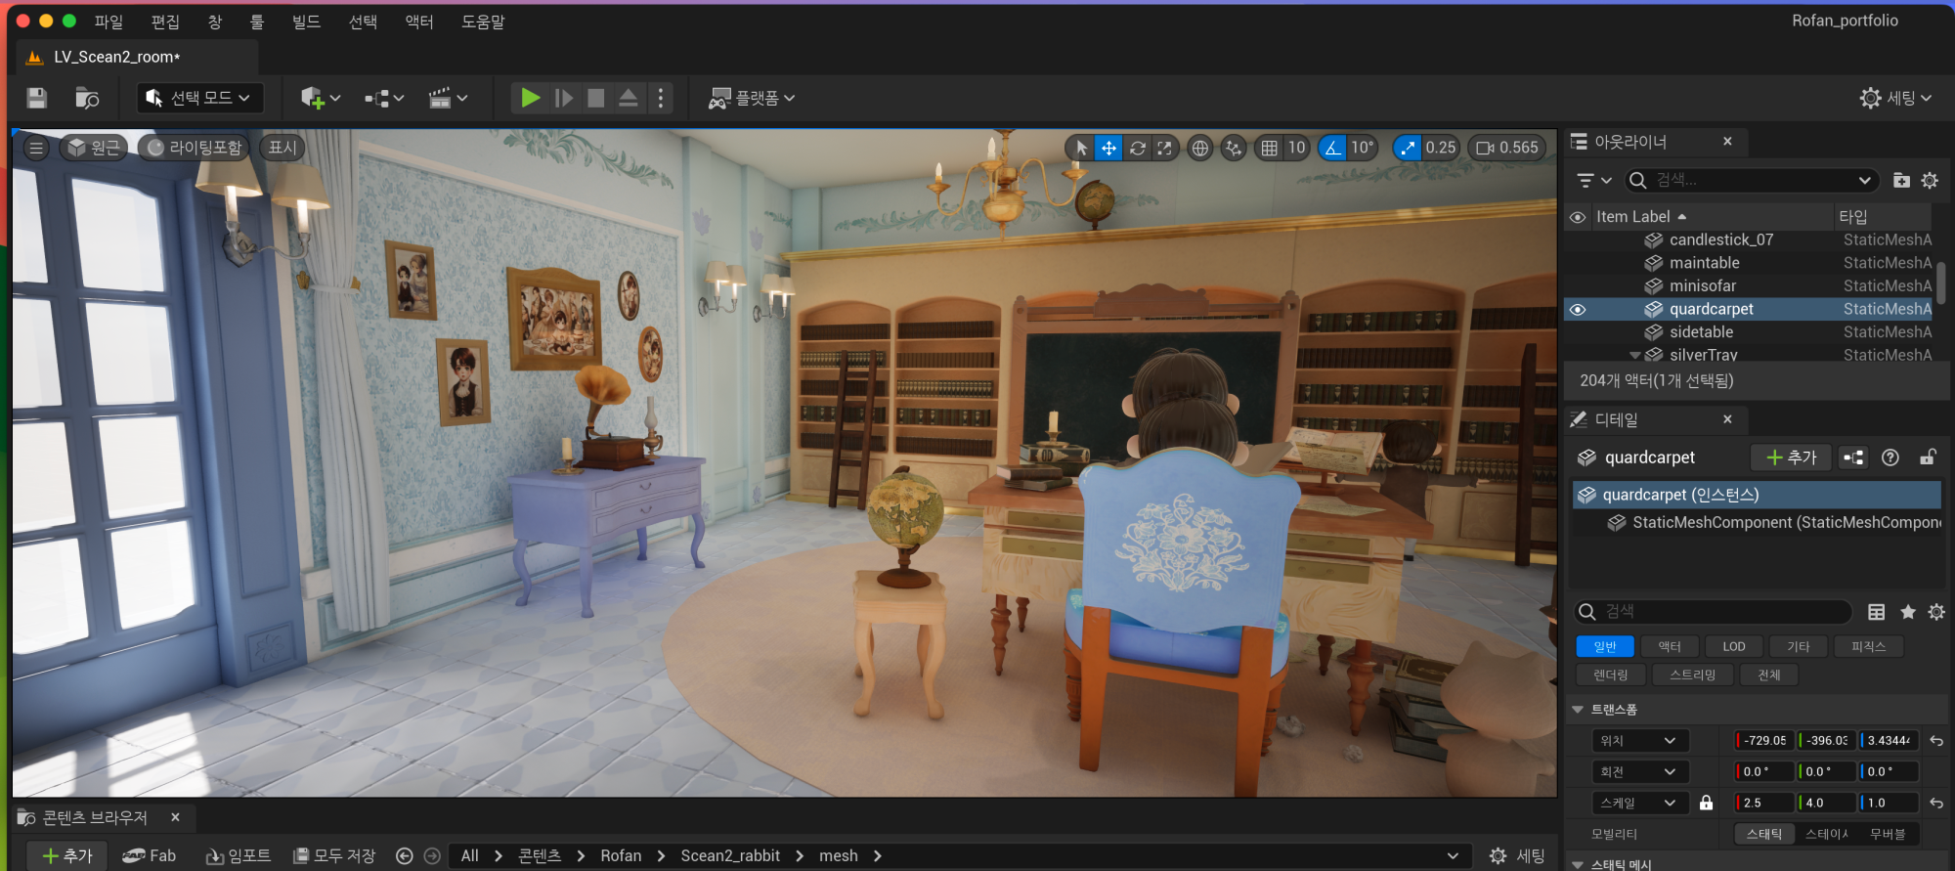The height and width of the screenshot is (871, 1955).
Task: Activate the Rotate tool in the viewport
Action: tap(1137, 148)
